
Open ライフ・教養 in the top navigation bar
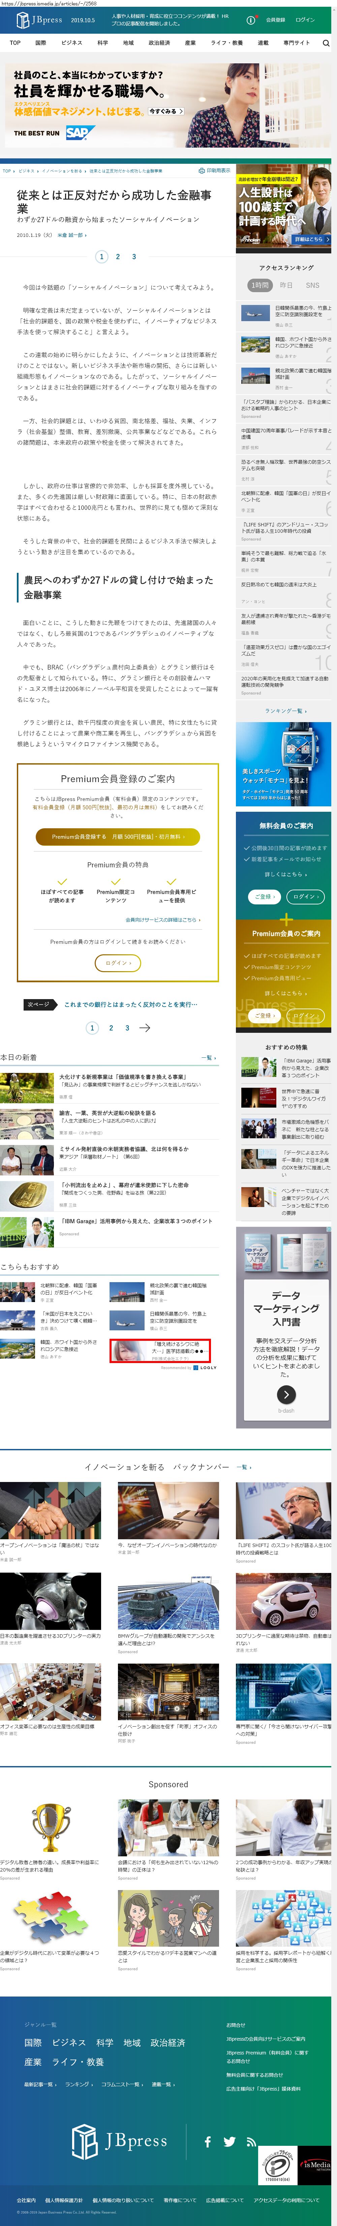tap(226, 42)
